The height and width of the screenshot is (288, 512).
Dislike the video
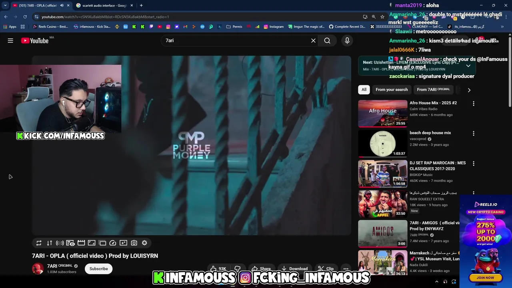click(x=237, y=269)
